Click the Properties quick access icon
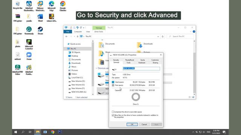The height and width of the screenshot is (135, 241). pos(71,27)
